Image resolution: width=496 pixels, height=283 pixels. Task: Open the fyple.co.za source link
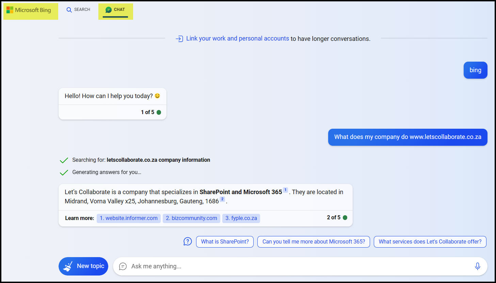(241, 218)
